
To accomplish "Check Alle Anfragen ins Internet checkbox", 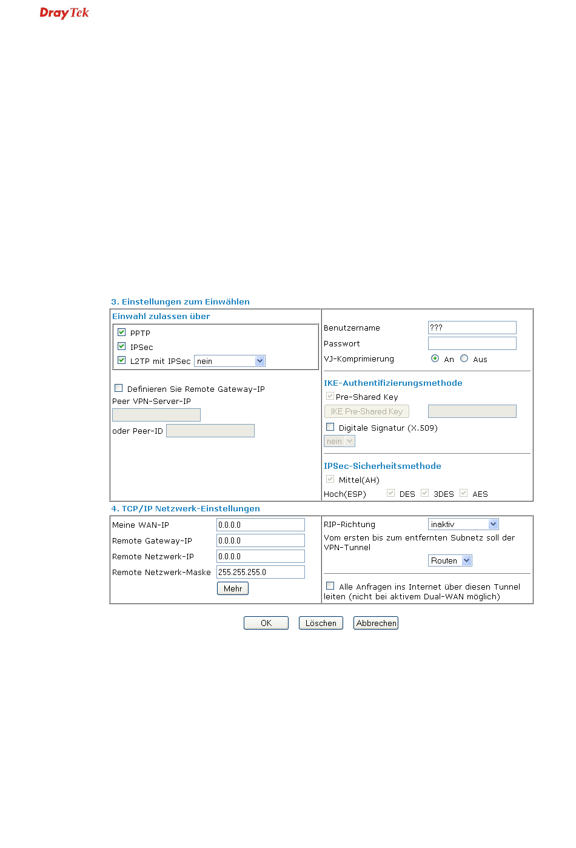I will tap(330, 586).
